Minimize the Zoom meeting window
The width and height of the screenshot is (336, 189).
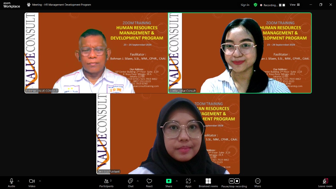pos(311,5)
